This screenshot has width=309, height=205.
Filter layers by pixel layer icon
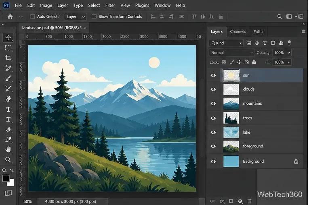tap(249, 43)
